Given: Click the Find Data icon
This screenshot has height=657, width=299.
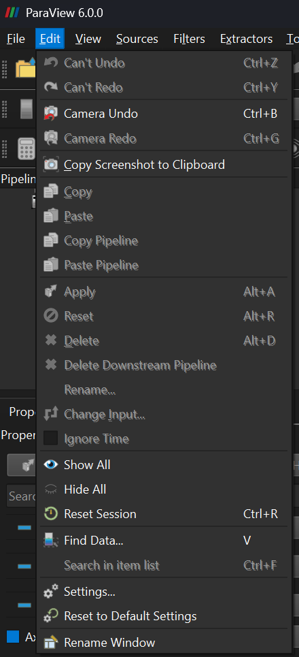Looking at the screenshot, I should coord(51,541).
